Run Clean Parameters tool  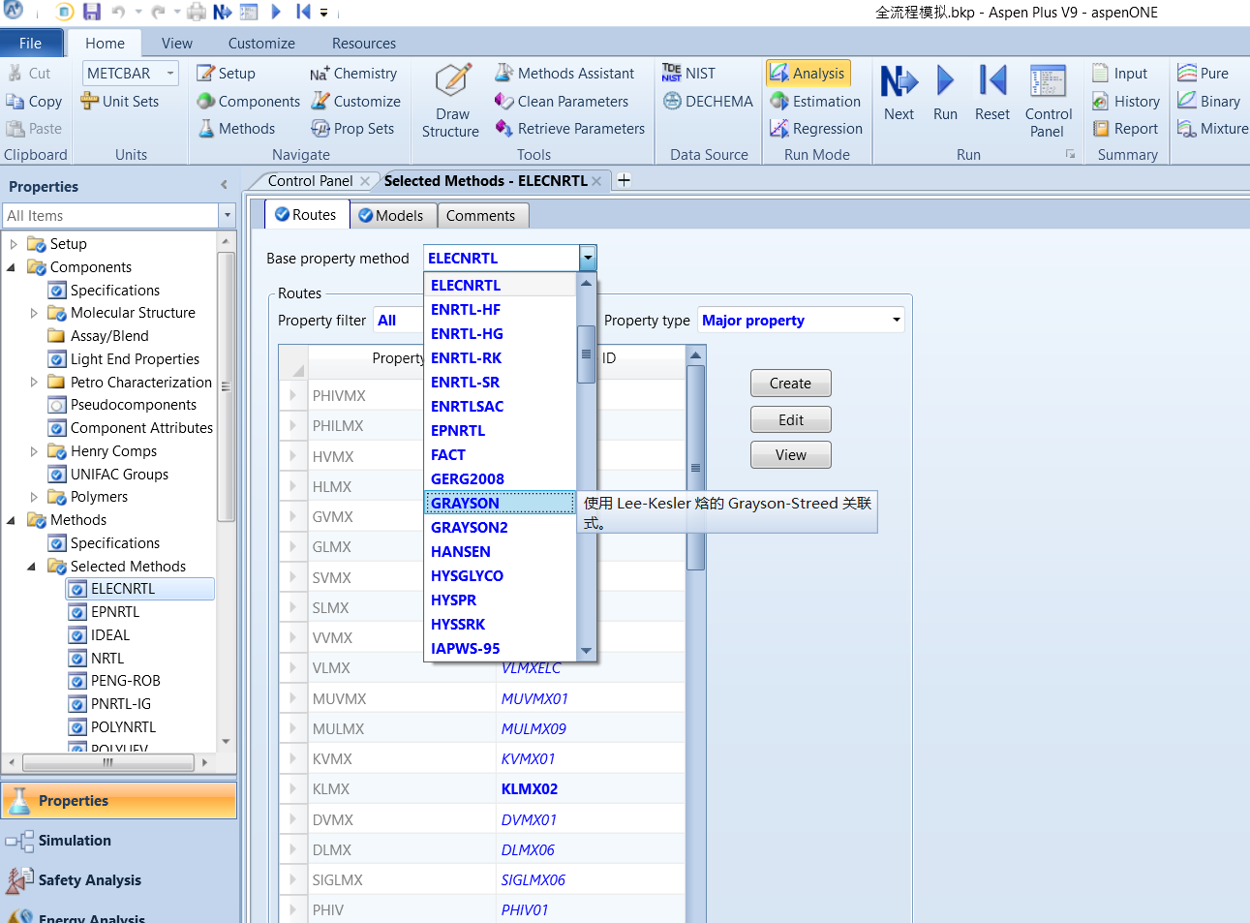[x=562, y=101]
